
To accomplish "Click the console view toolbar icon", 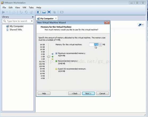I will (62, 12).
